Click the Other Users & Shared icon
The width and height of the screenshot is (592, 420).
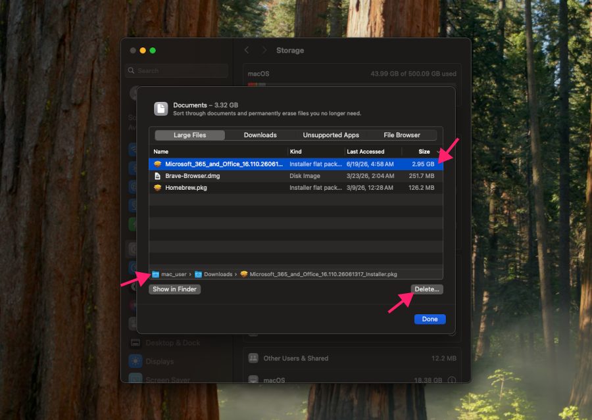[x=253, y=358]
